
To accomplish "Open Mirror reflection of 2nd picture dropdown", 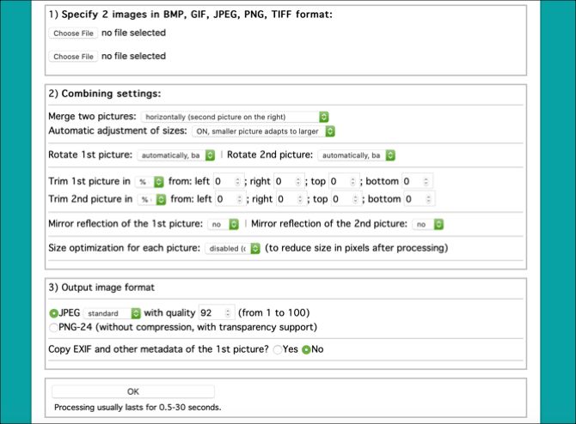I will click(427, 224).
